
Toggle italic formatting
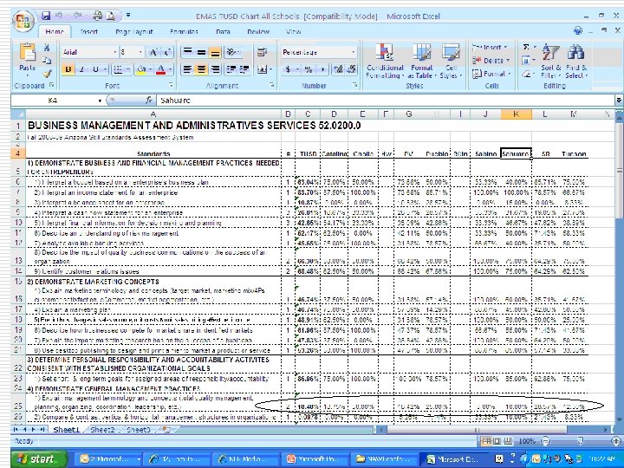point(81,69)
